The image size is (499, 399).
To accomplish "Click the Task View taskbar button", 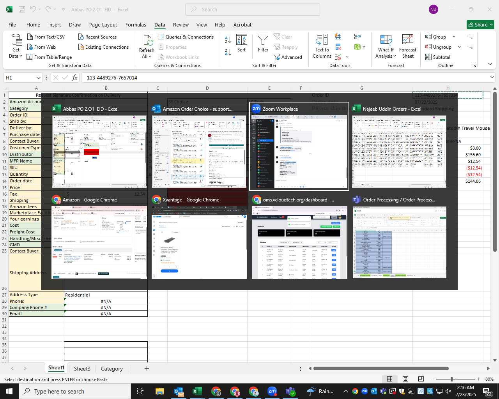I will 140,391.
